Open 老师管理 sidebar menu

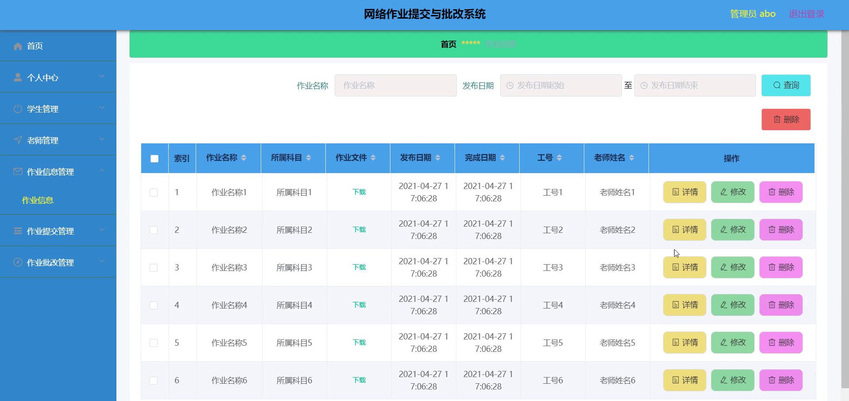(58, 140)
